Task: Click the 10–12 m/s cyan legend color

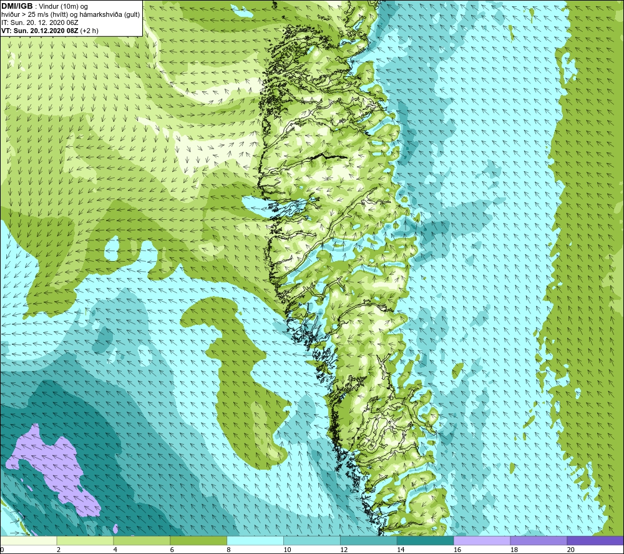Action: click(311, 540)
